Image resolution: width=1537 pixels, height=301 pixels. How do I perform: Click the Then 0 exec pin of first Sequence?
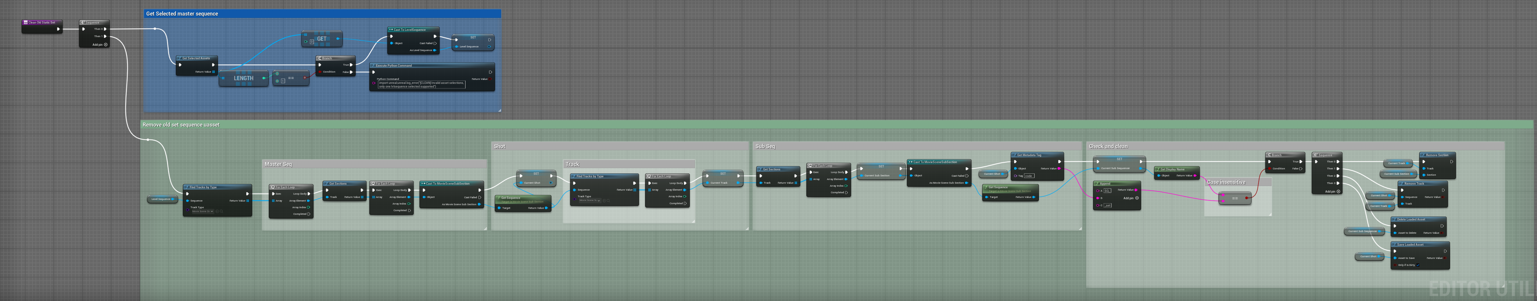point(105,29)
